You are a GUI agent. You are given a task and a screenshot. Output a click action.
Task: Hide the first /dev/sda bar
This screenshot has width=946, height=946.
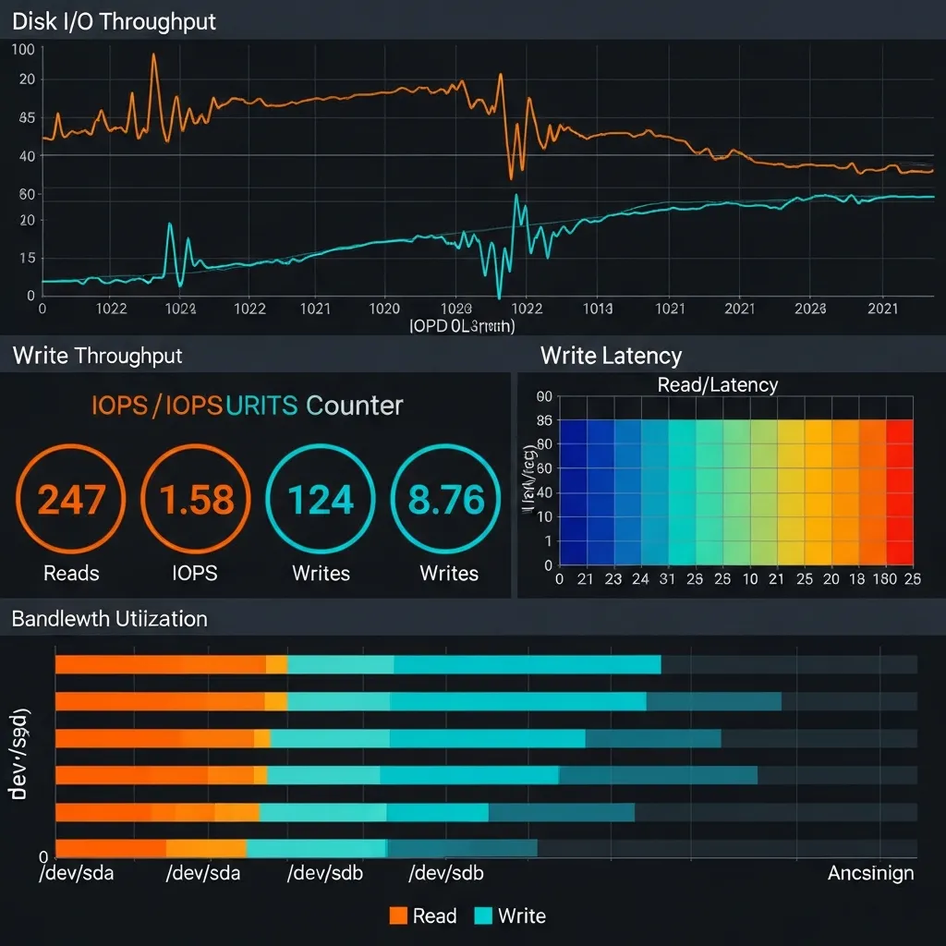click(277, 663)
